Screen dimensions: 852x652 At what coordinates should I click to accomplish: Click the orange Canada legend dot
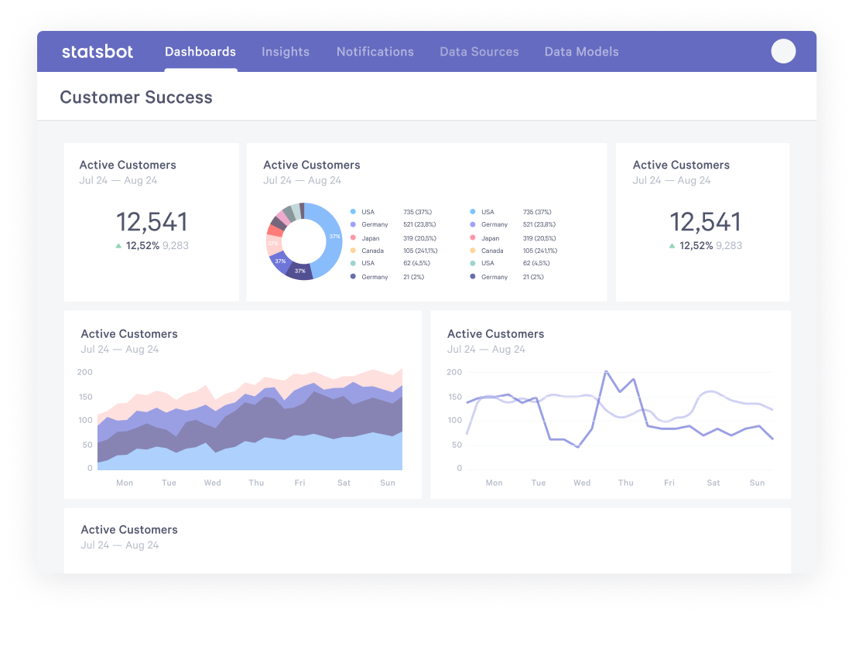click(354, 251)
